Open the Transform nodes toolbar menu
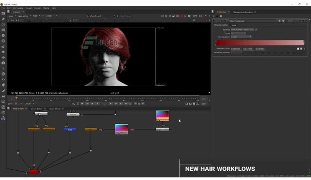The width and height of the screenshot is (311, 180). click(3, 58)
